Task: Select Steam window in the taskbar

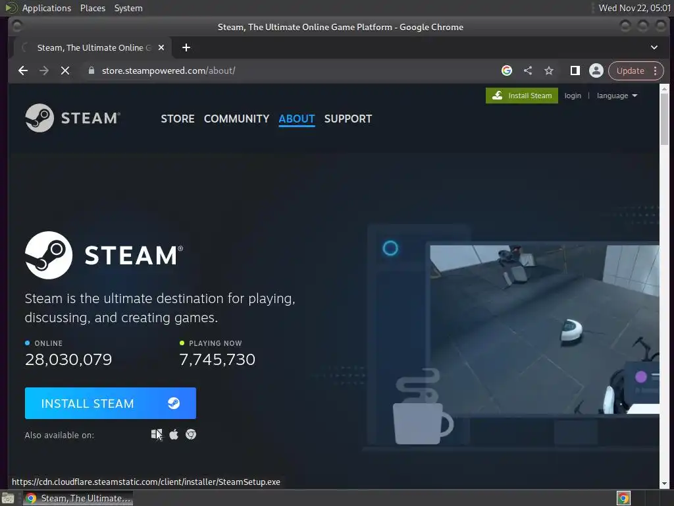Action: (78, 498)
